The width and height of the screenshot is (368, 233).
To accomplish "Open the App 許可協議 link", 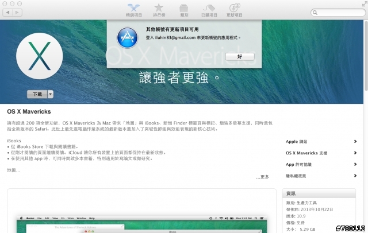I will click(298, 164).
